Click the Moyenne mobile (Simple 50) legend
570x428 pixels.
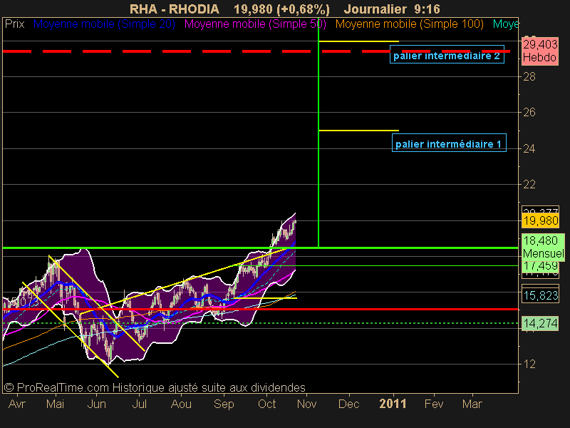tap(255, 24)
